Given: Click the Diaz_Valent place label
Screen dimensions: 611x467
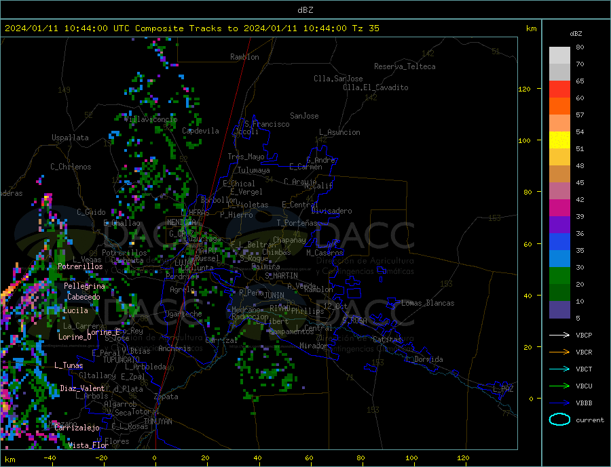Looking at the screenshot, I should 82,388.
